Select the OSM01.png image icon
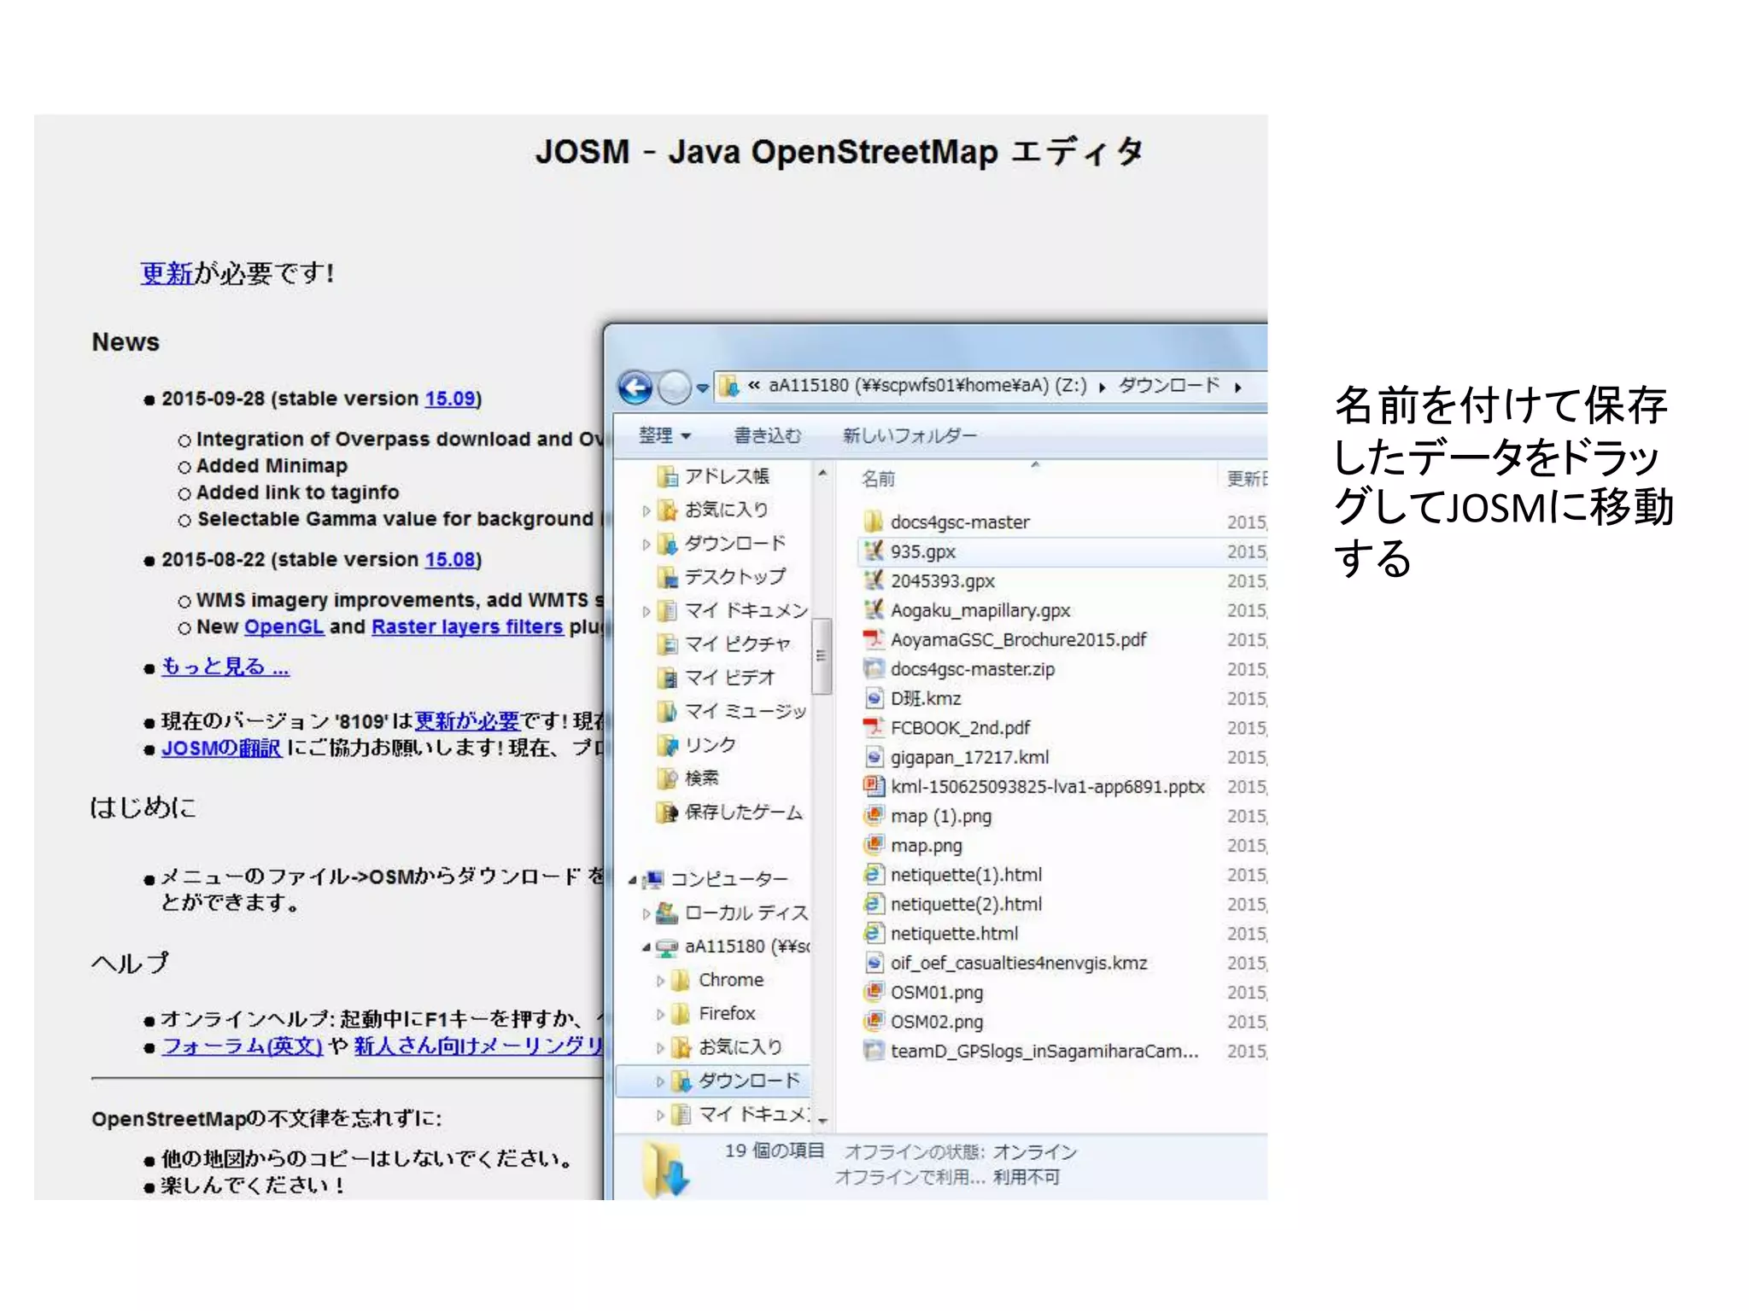Viewport: 1749px width, 1311px height. click(873, 992)
